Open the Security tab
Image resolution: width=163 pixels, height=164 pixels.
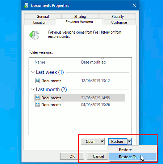pos(117,17)
